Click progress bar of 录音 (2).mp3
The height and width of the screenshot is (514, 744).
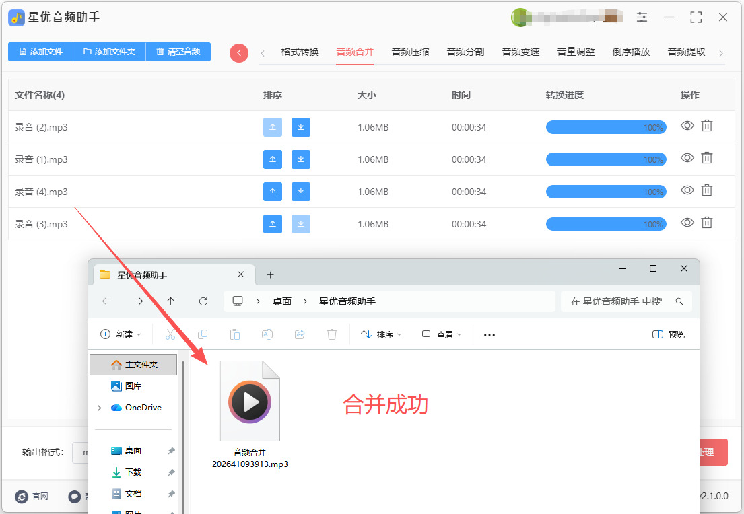click(x=606, y=127)
